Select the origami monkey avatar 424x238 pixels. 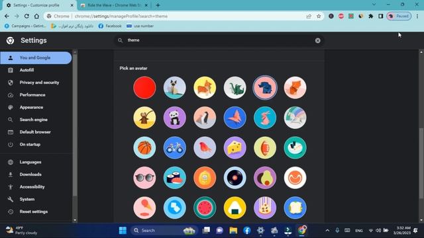coord(144,118)
